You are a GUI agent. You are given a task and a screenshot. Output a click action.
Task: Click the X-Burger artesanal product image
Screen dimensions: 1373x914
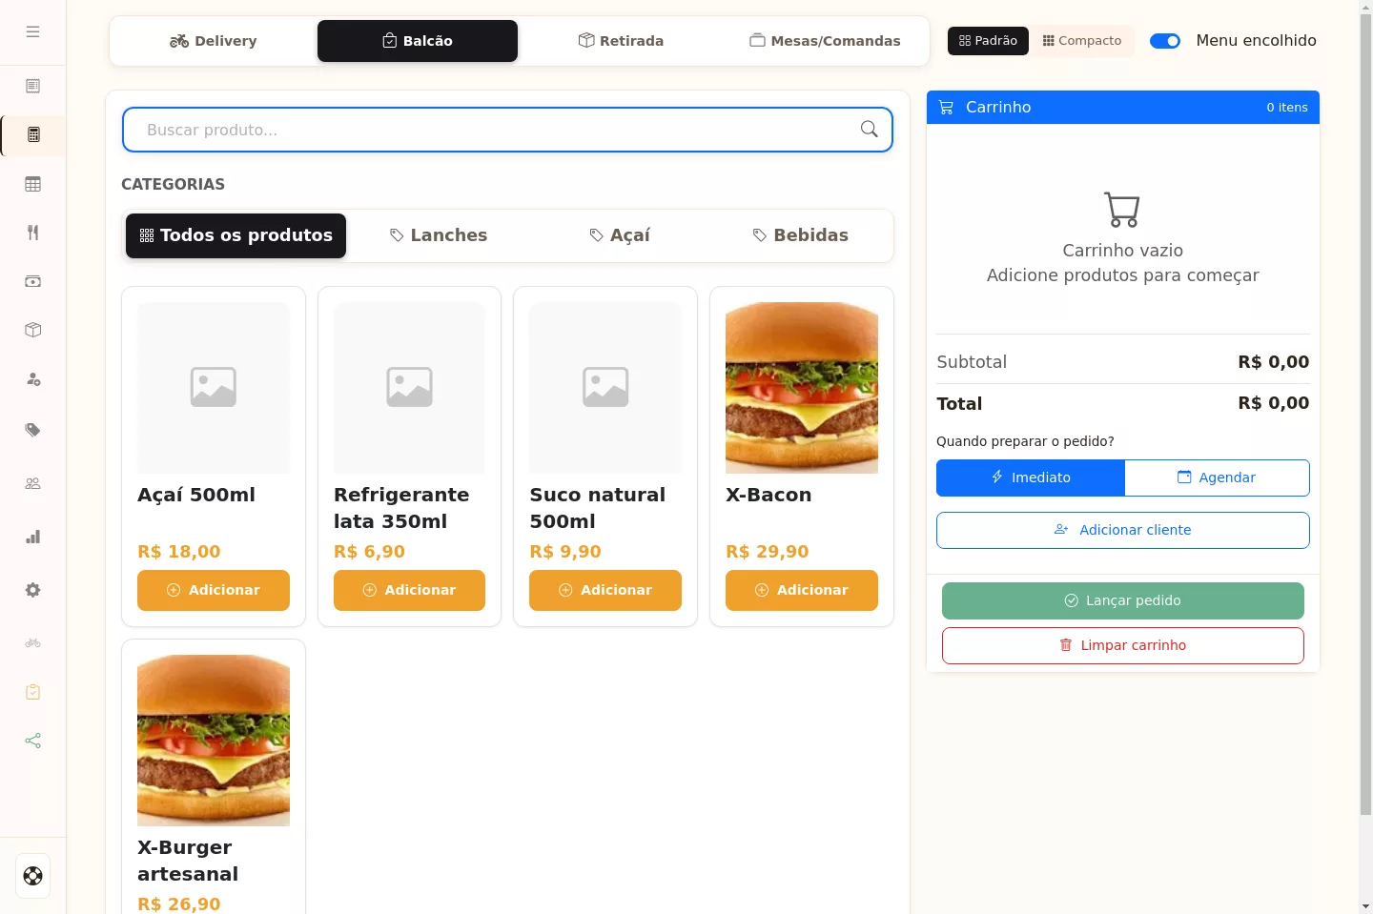tap(214, 741)
